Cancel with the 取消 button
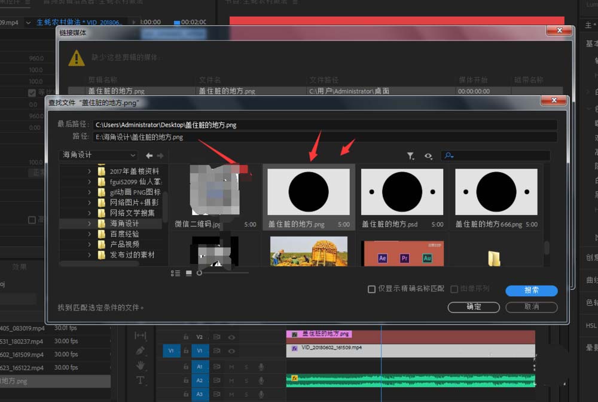The image size is (598, 402). (x=532, y=307)
